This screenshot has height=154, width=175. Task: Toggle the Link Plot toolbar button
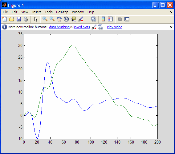94,19
